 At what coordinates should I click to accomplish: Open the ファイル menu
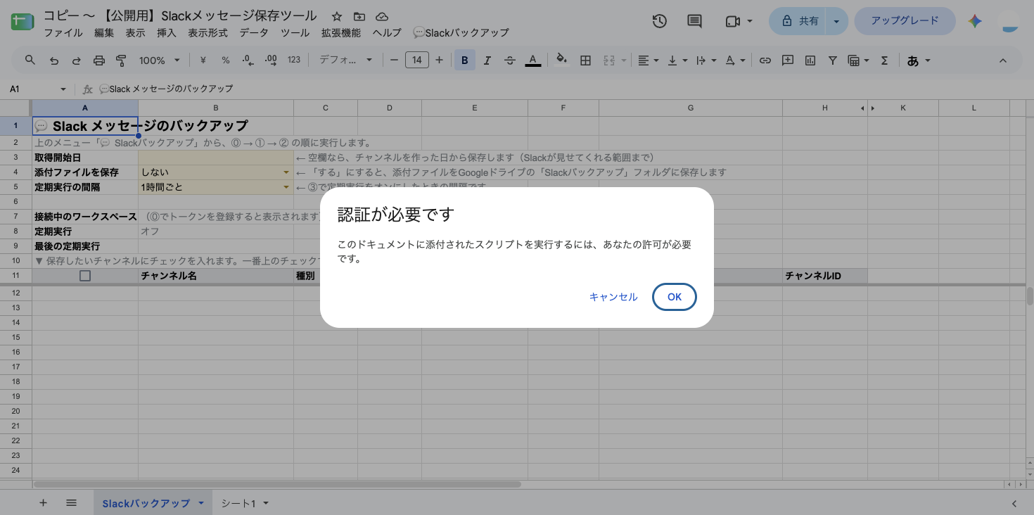[63, 32]
